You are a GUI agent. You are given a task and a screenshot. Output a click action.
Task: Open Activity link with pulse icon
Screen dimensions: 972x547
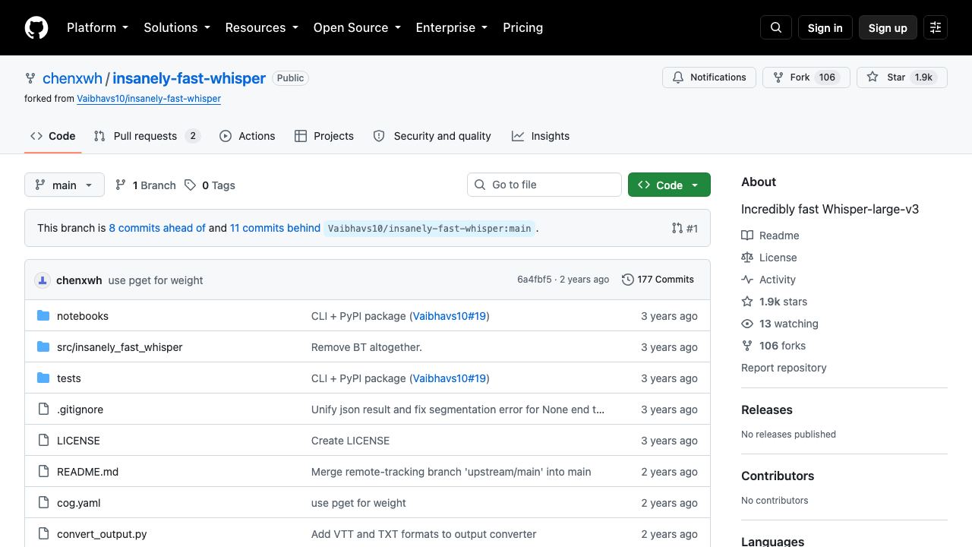click(768, 280)
